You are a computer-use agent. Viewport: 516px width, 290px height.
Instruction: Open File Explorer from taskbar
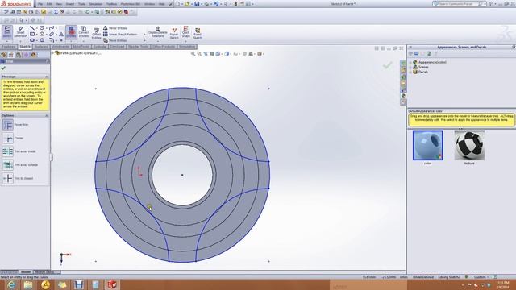[28, 284]
